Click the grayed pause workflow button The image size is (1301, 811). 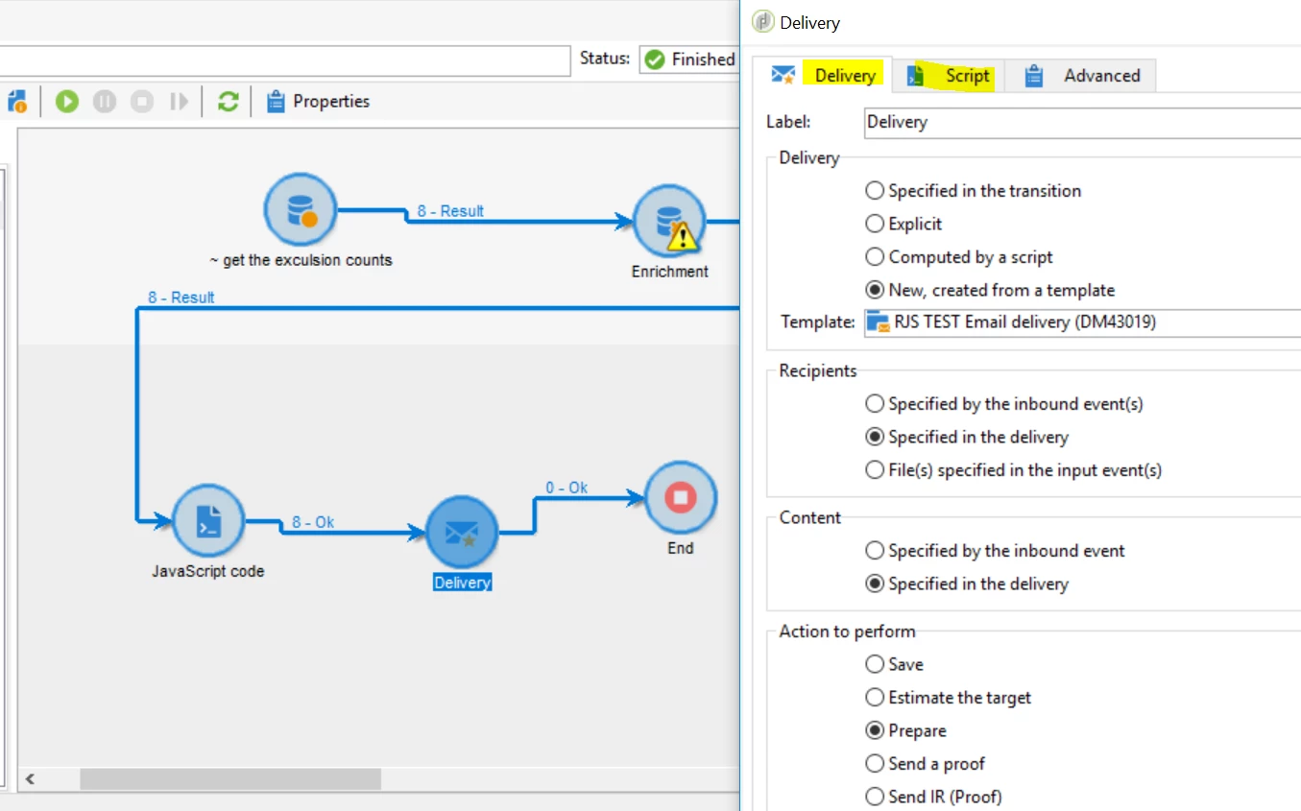point(105,101)
